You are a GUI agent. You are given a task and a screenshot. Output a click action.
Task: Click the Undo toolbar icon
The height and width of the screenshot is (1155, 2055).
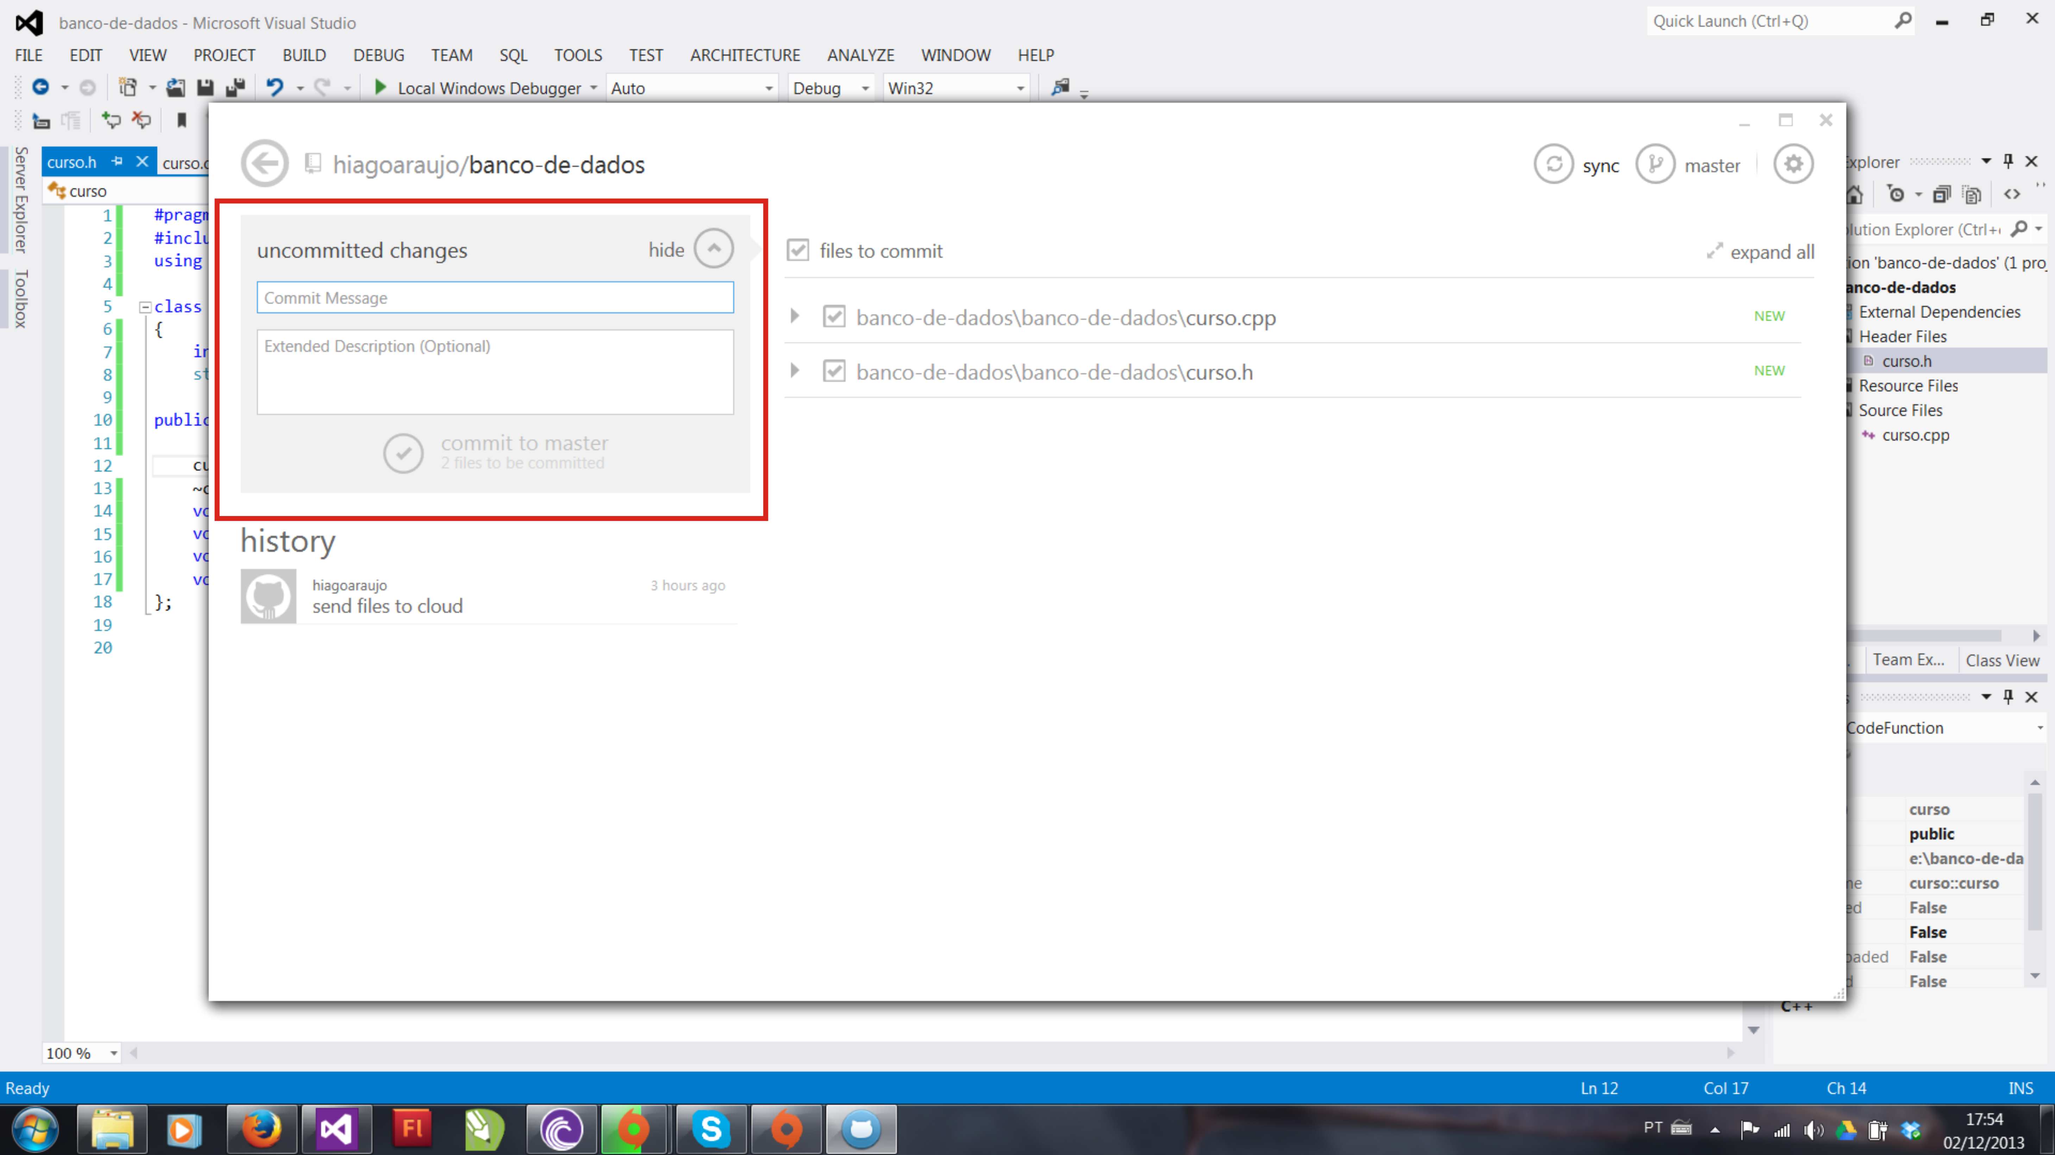click(275, 88)
